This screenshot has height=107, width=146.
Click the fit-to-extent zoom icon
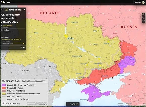(x=143, y=21)
